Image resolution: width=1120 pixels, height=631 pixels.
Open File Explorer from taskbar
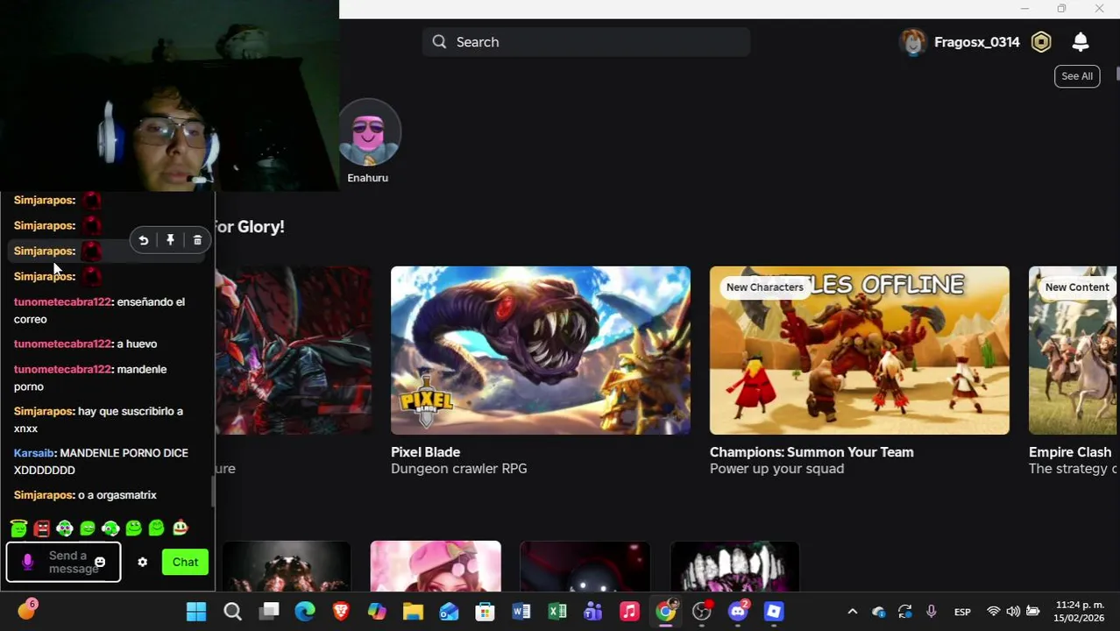(x=413, y=612)
